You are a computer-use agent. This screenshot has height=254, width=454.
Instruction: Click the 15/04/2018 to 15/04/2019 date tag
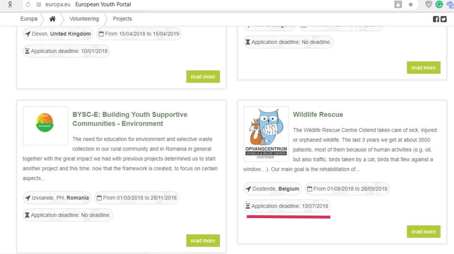click(x=139, y=34)
